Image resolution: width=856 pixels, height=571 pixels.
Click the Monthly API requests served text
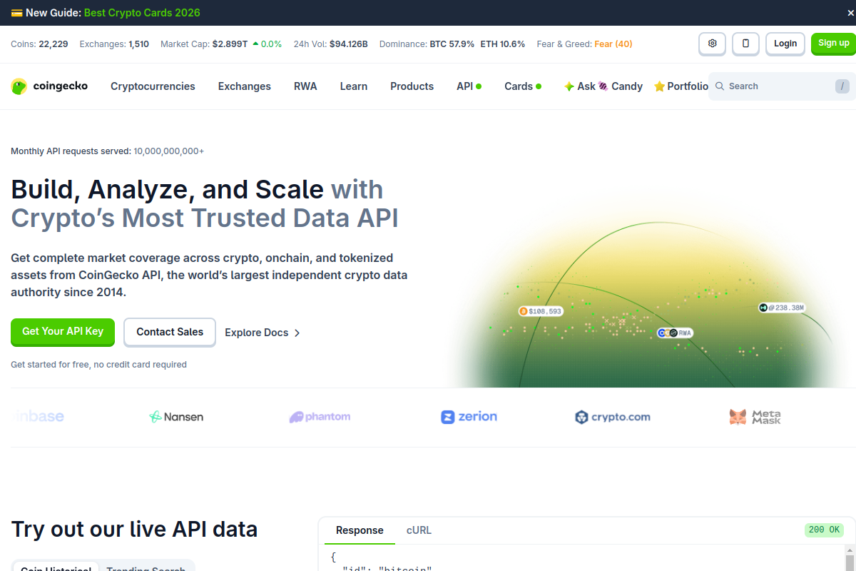(x=108, y=151)
